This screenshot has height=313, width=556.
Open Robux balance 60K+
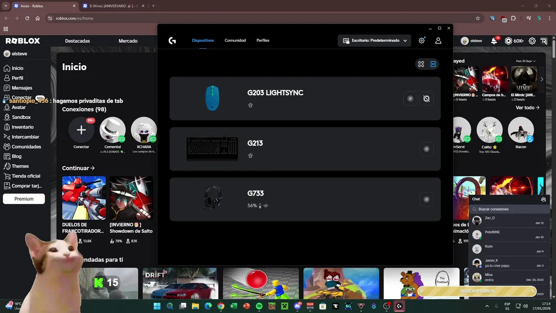(514, 41)
